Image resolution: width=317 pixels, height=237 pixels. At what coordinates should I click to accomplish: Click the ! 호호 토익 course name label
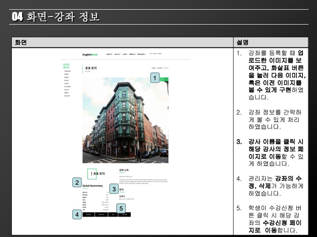click(98, 173)
